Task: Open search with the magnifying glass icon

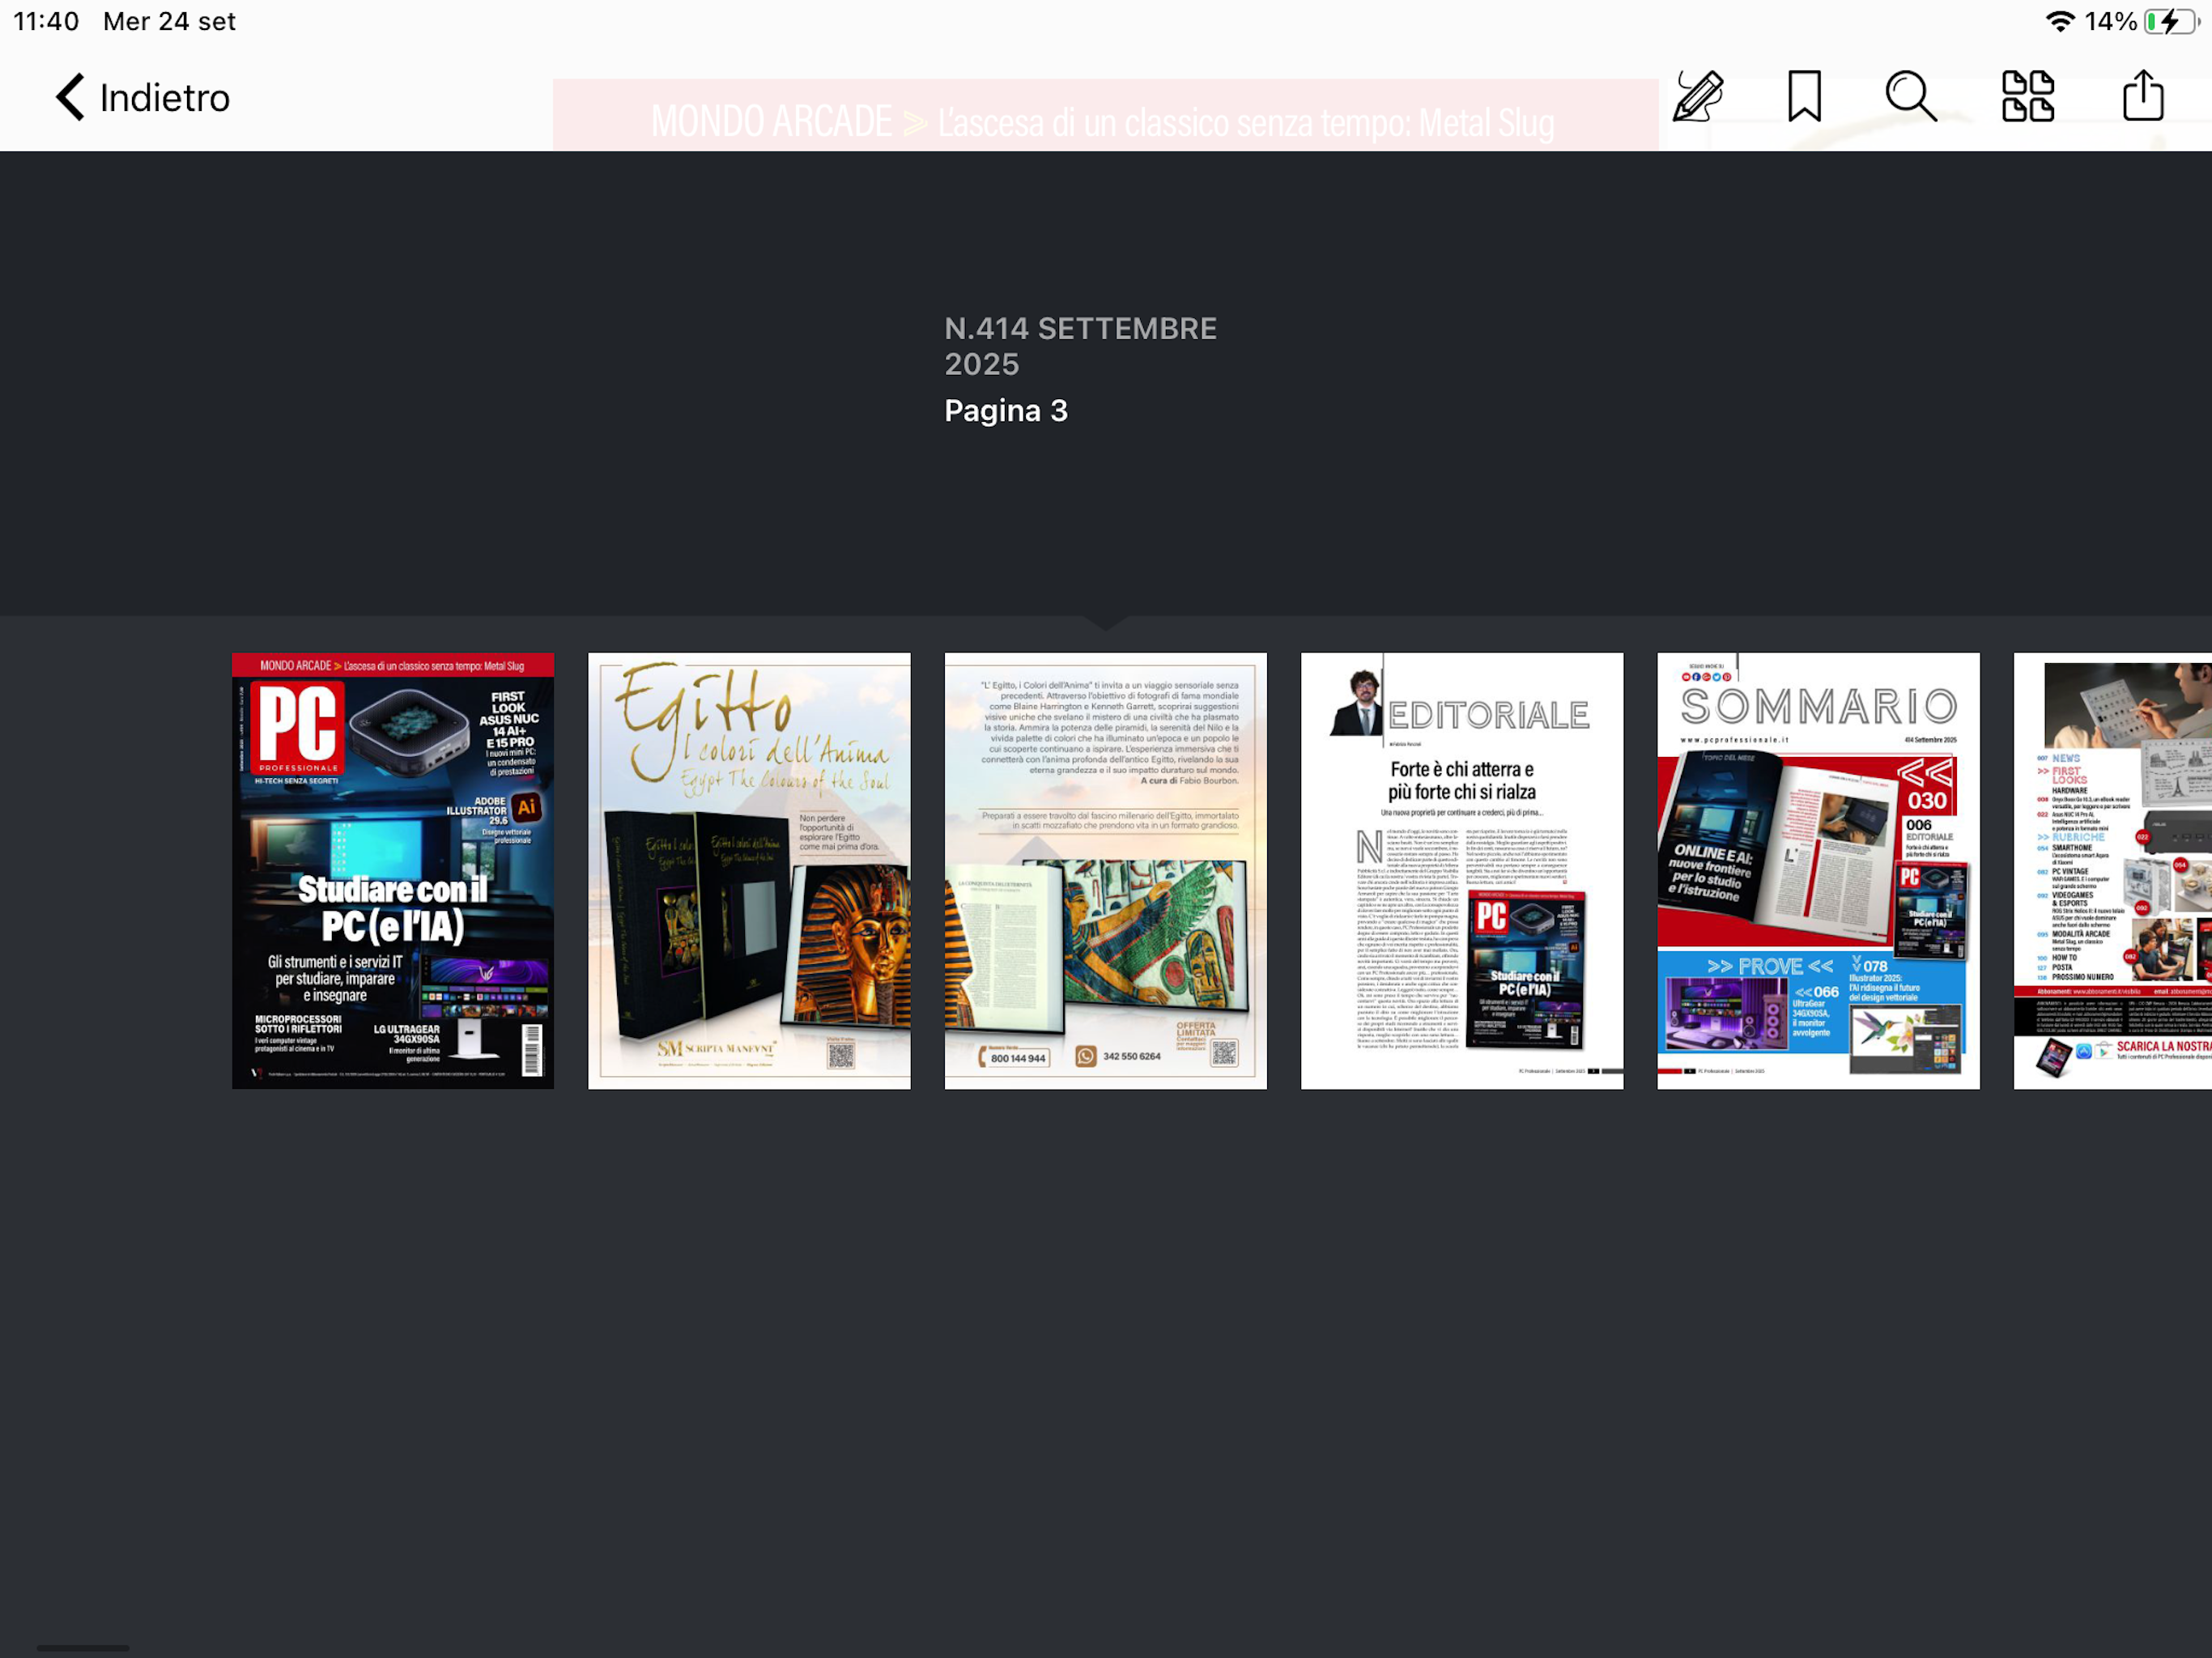Action: pos(1910,97)
